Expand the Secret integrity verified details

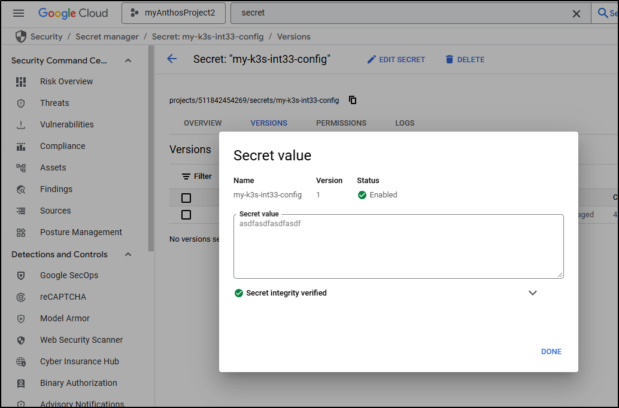(x=533, y=293)
